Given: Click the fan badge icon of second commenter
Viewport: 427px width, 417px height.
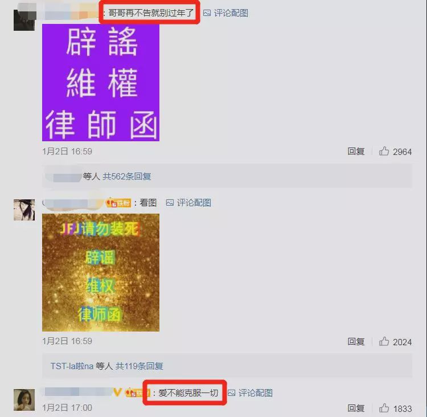Looking at the screenshot, I should click(x=118, y=203).
